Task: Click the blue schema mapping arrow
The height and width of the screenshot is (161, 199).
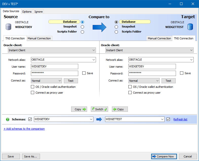Action: (x=99, y=119)
